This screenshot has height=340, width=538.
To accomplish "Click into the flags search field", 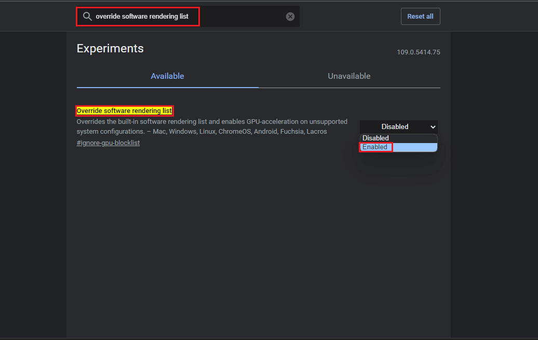I will (x=188, y=17).
